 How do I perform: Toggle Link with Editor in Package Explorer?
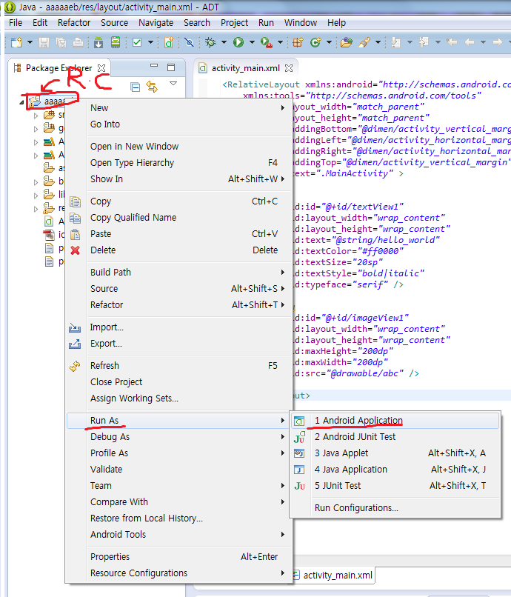(x=153, y=87)
